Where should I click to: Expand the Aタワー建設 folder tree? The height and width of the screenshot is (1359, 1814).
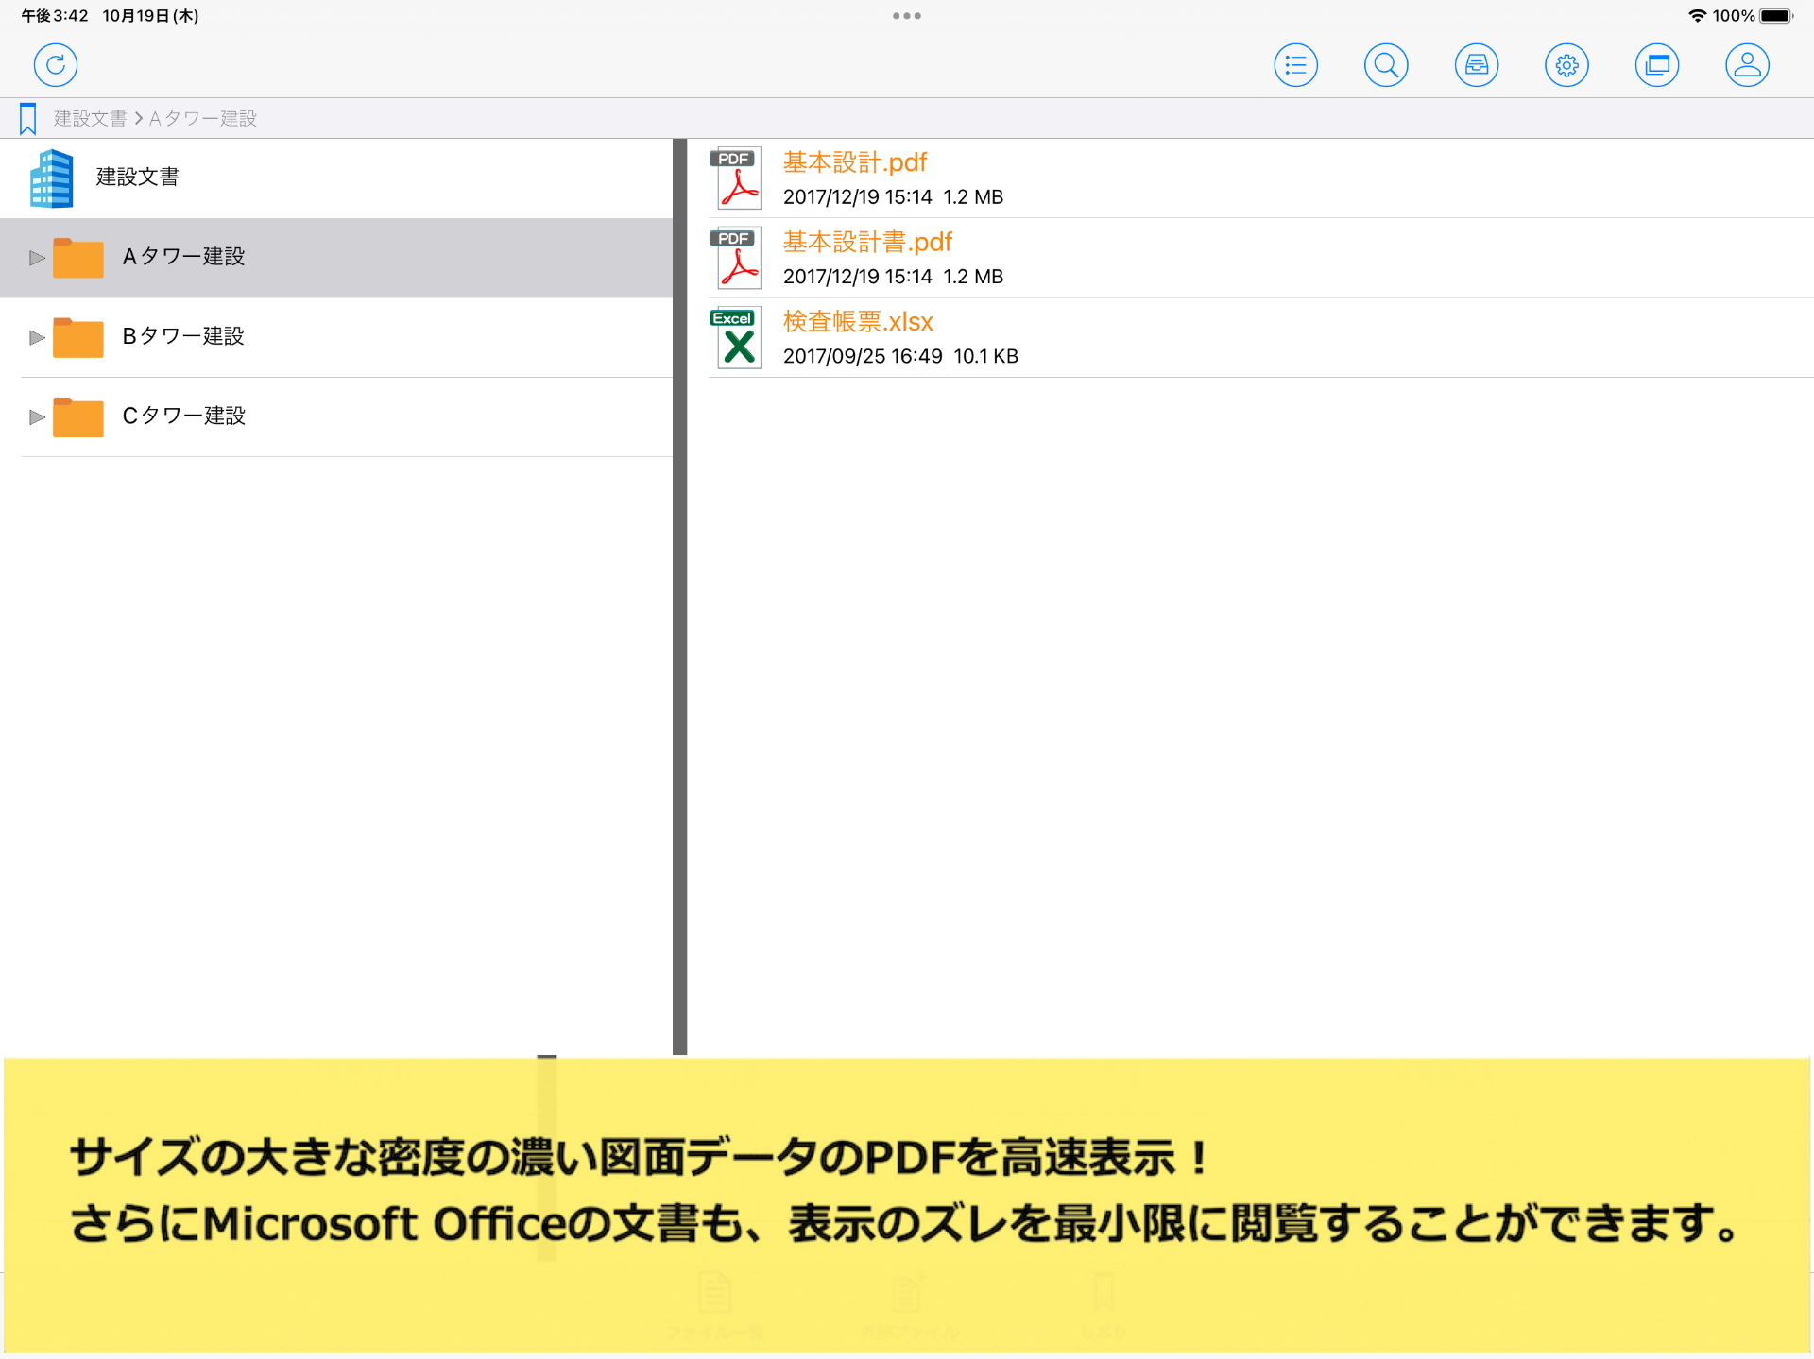tap(36, 257)
